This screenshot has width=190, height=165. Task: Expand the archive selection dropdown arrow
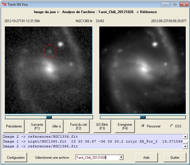tap(121, 157)
